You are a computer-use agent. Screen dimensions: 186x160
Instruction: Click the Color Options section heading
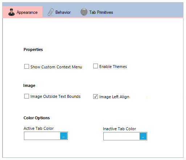pyautogui.click(x=37, y=118)
